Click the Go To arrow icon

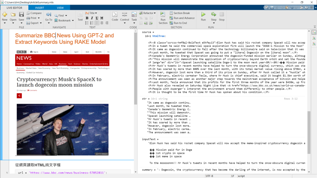click(48, 14)
